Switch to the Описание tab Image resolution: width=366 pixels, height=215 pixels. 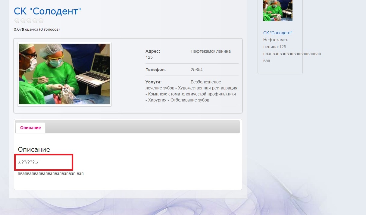(x=30, y=128)
